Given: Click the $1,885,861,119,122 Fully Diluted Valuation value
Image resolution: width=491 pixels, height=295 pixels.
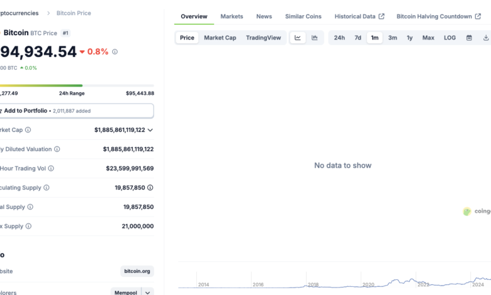Looking at the screenshot, I should (x=128, y=149).
